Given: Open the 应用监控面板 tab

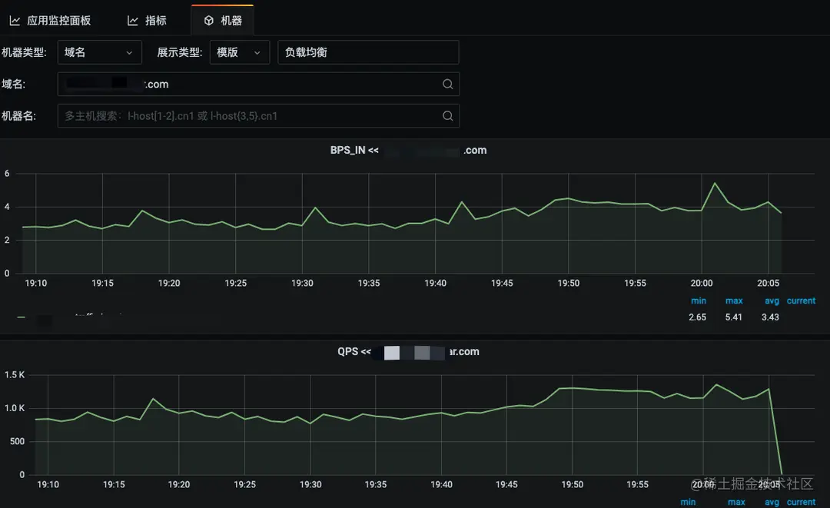Looking at the screenshot, I should pos(50,21).
